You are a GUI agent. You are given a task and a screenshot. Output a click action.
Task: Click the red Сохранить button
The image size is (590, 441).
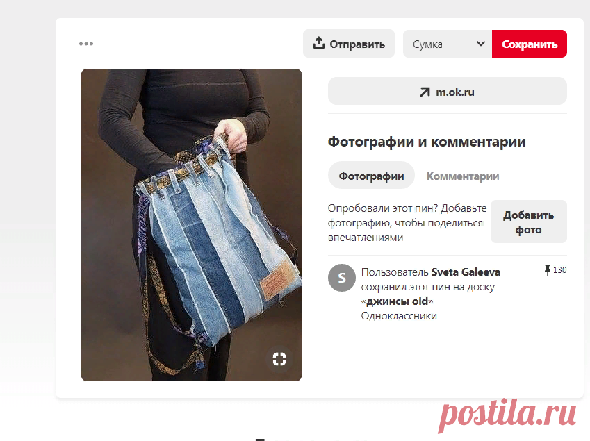click(x=530, y=44)
